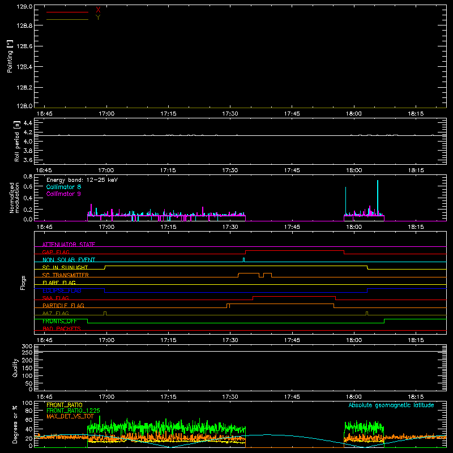Click the 128.6 tick on Pointing axis
The height and width of the screenshot is (453, 453).
[x=24, y=46]
